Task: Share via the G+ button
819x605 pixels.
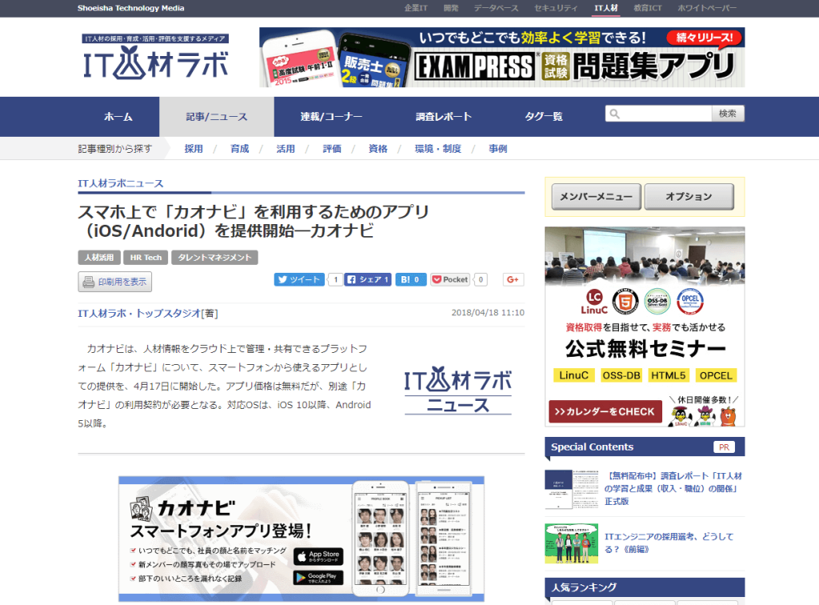Action: coord(513,279)
